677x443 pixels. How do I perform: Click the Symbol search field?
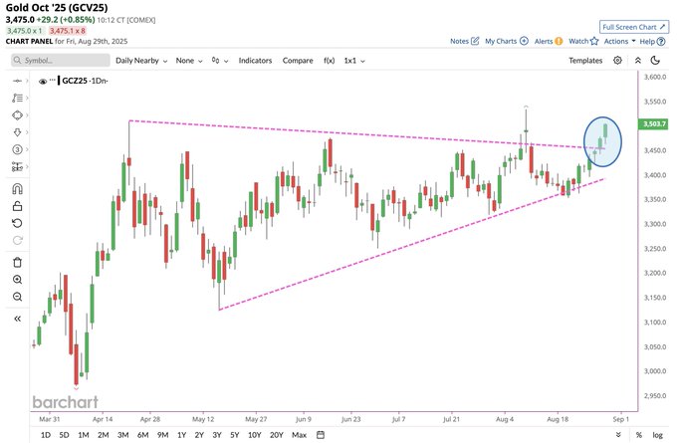click(x=61, y=61)
